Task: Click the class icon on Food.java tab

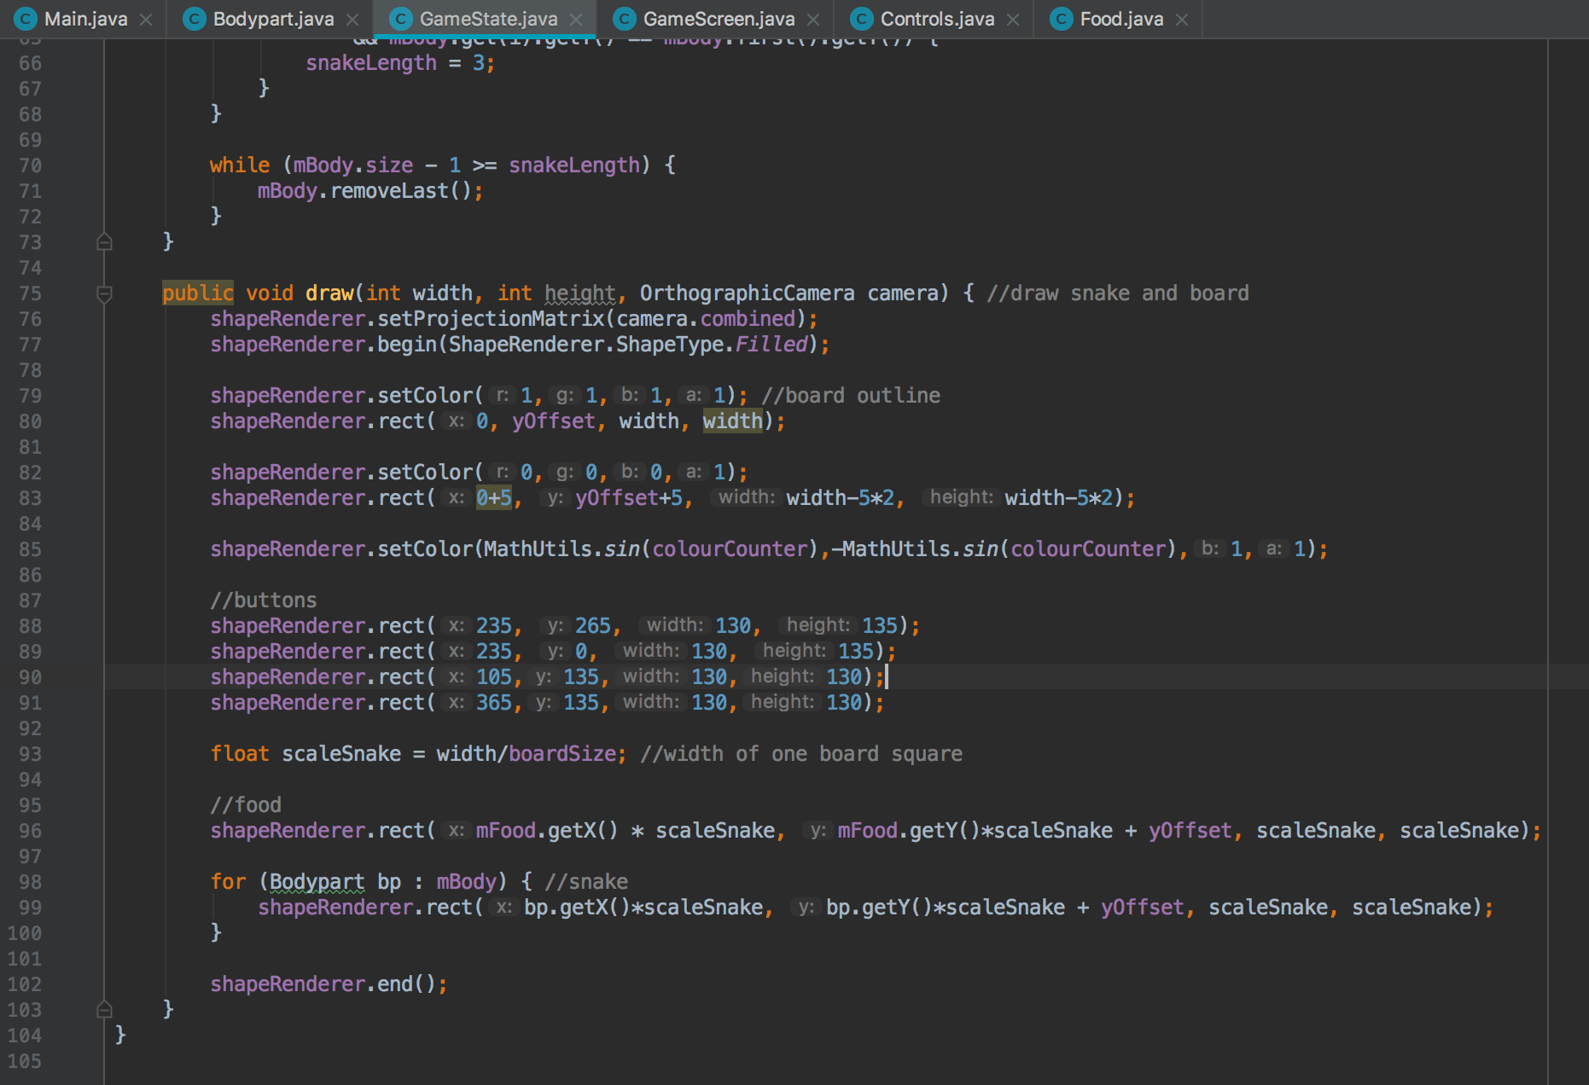Action: [1061, 17]
